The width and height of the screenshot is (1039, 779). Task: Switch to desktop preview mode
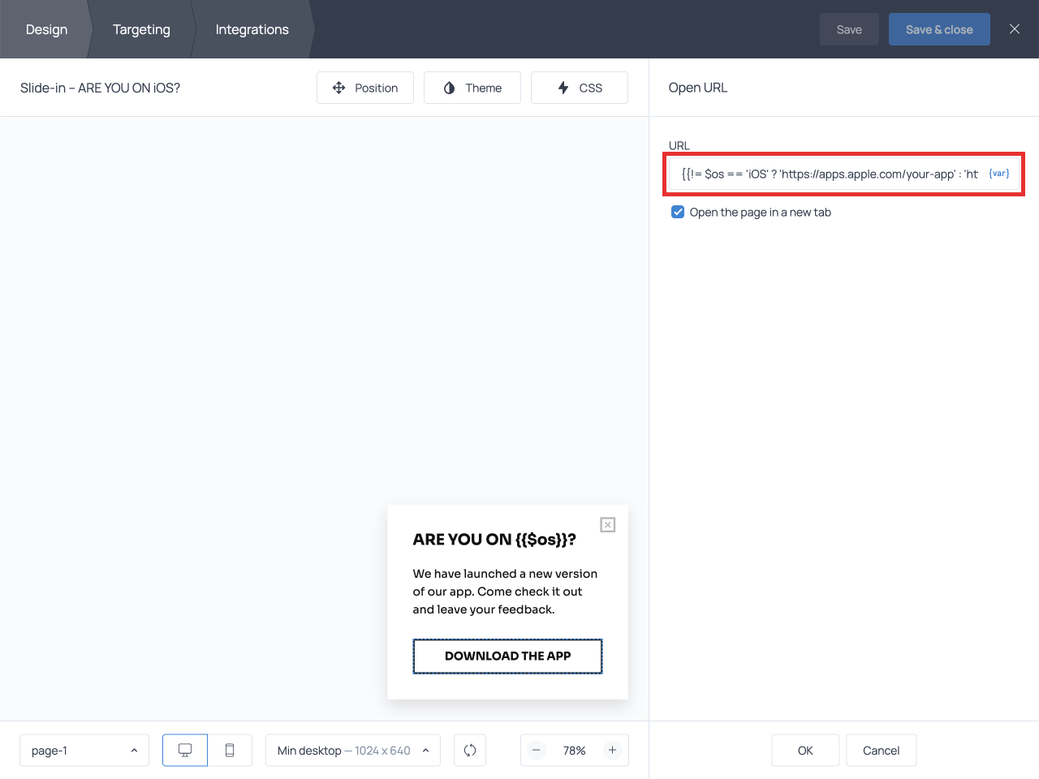click(185, 751)
